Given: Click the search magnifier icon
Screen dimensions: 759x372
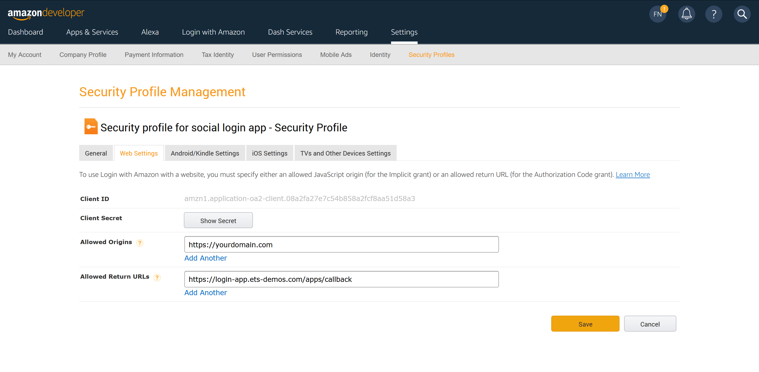Looking at the screenshot, I should click(742, 14).
